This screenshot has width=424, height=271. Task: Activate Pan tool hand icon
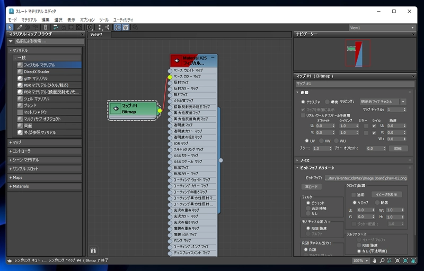pyautogui.click(x=374, y=261)
